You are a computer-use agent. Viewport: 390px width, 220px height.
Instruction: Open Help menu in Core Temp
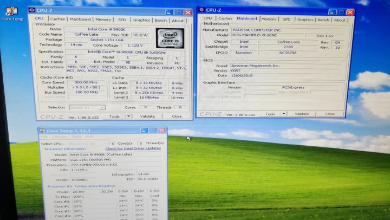[x=89, y=137]
